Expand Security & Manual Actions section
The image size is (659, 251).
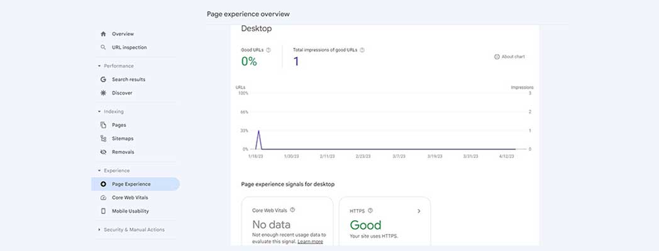click(99, 230)
